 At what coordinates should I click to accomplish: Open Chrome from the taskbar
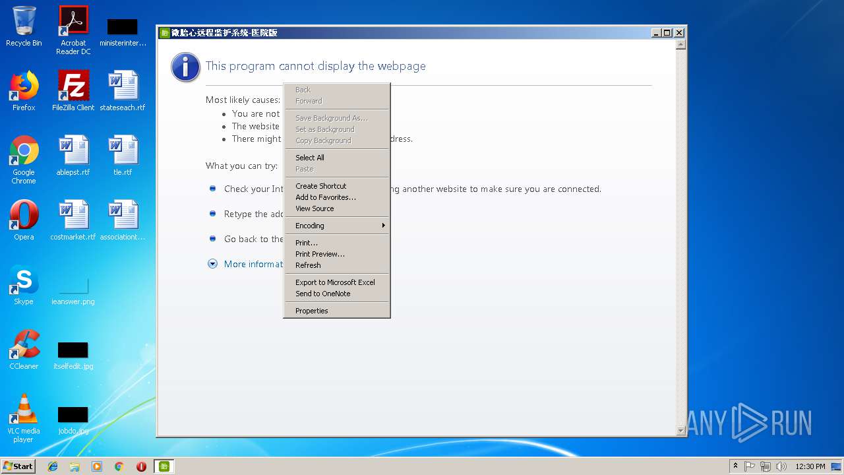(x=119, y=466)
